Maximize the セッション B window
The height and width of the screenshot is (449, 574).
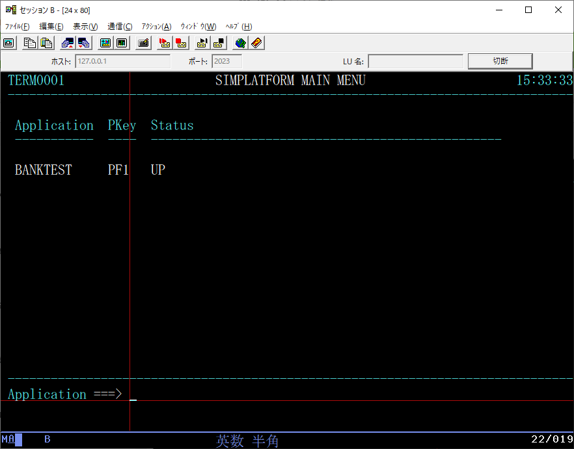pyautogui.click(x=528, y=10)
